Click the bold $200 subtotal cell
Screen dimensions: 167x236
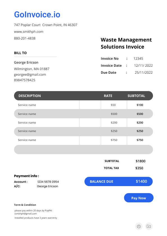(x=140, y=123)
